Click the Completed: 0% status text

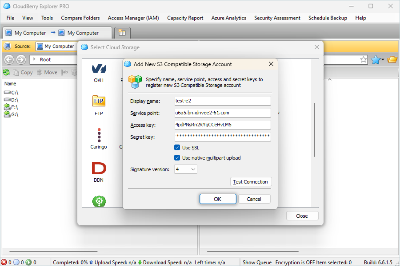[70, 262]
